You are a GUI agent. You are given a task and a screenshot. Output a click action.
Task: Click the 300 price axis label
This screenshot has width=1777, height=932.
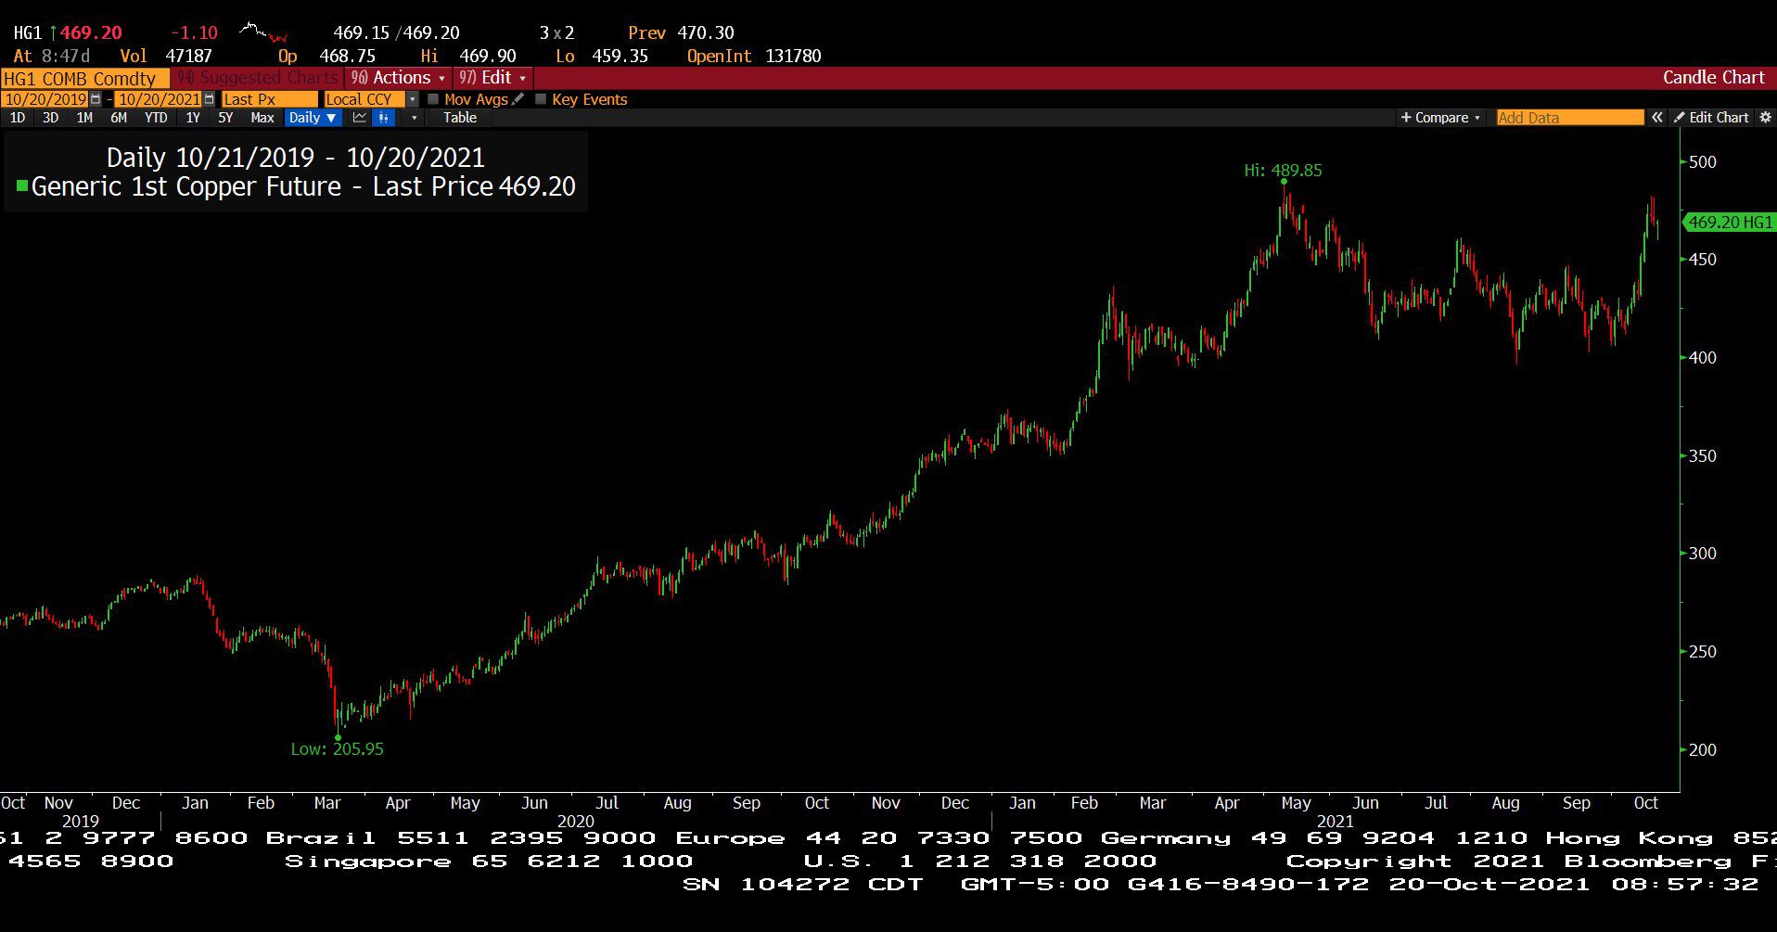click(1703, 554)
